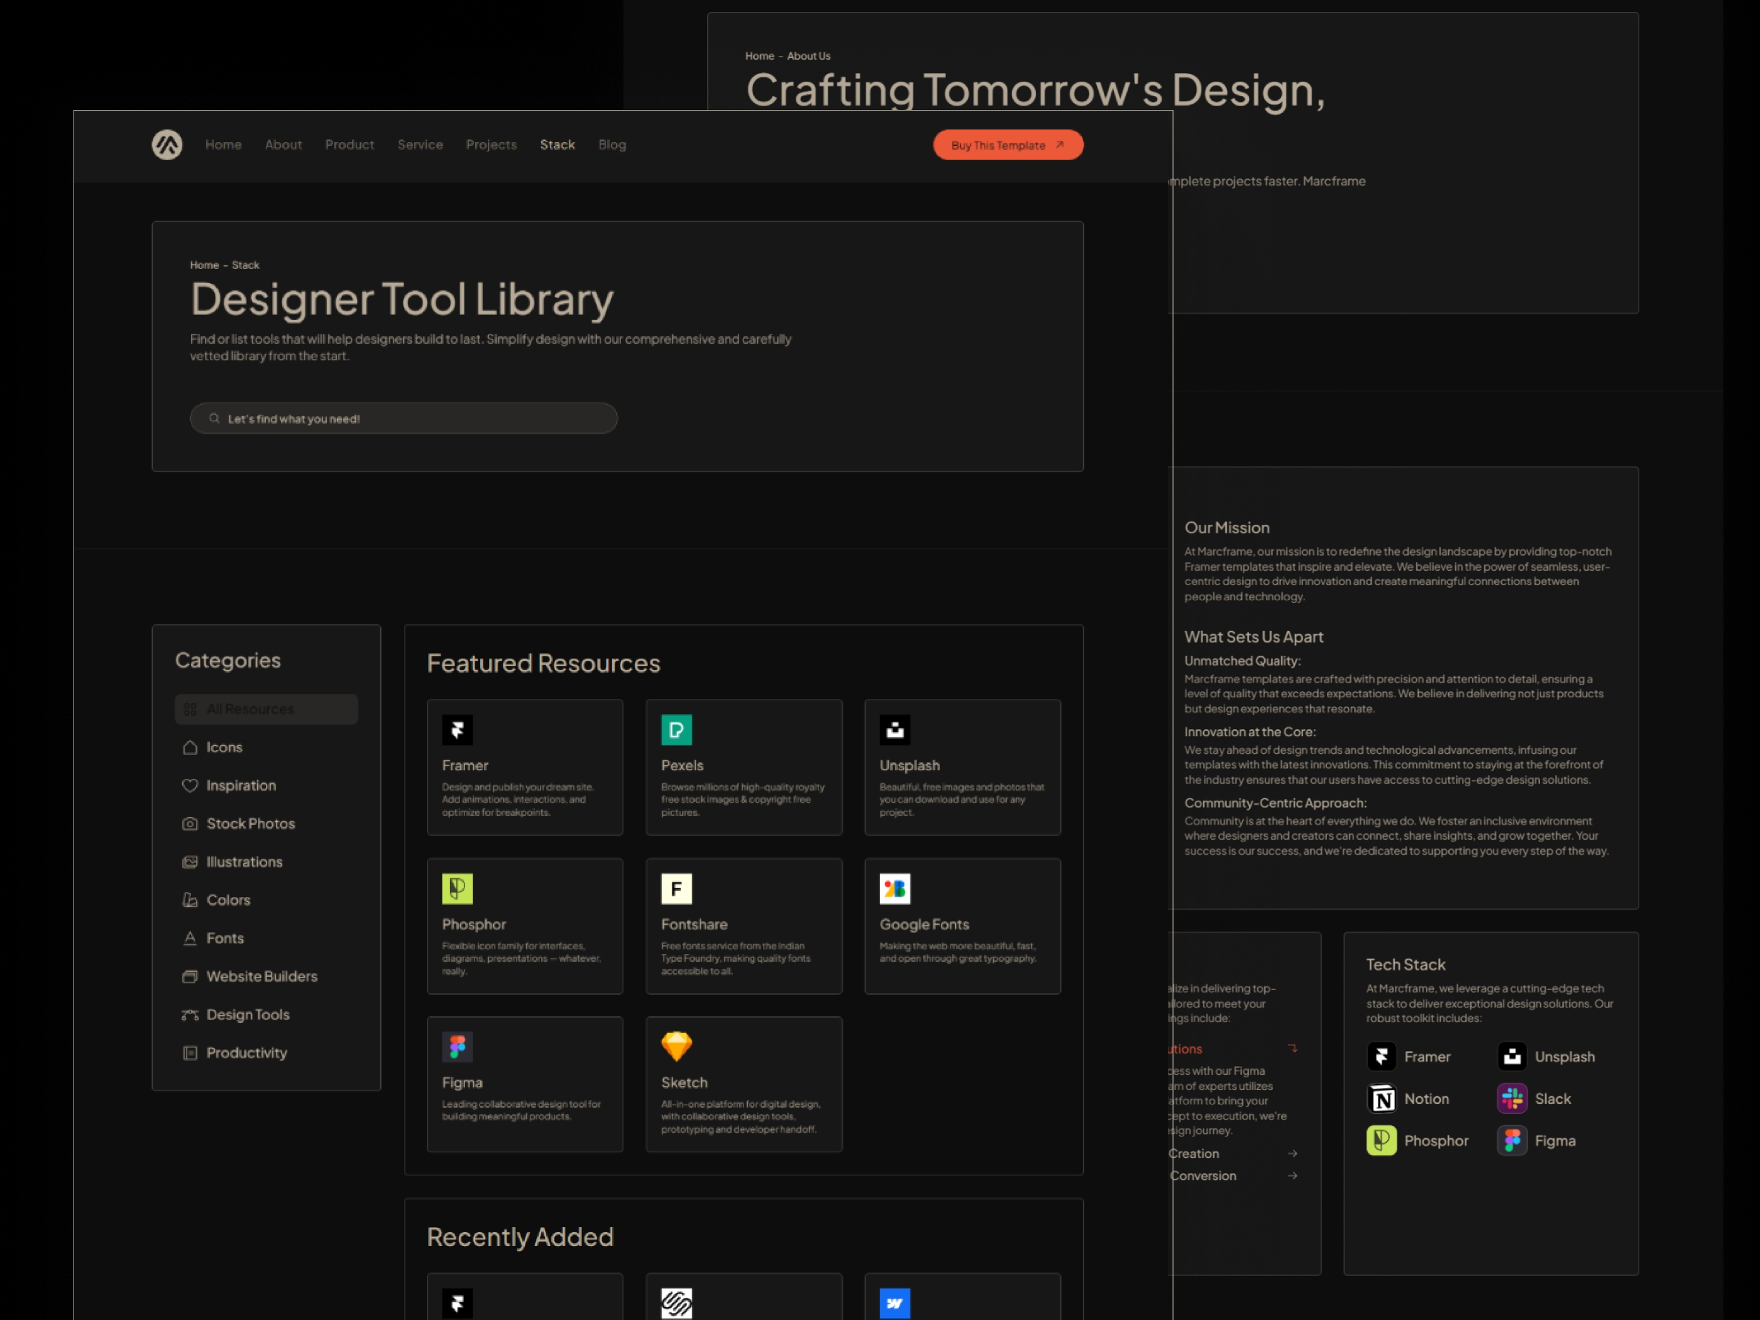Open the Google Fonts resource card
This screenshot has width=1760, height=1320.
962,925
